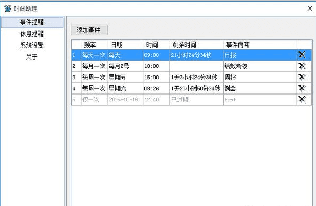Click the 时间助理 app icon in title bar
Screen dimensions: 316x206
(x=7, y=8)
